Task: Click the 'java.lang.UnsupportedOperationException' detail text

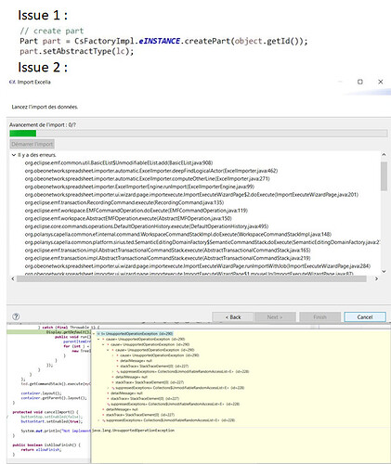Action: pos(134,431)
